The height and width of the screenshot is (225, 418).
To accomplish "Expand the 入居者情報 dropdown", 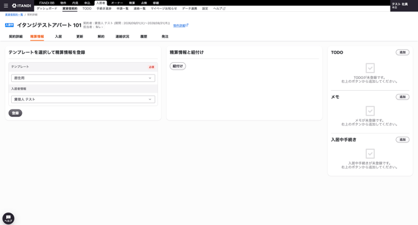I will coord(83,99).
